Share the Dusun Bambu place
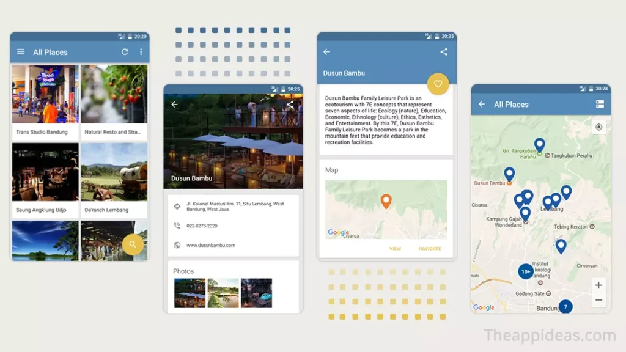The image size is (626, 352). tap(443, 52)
